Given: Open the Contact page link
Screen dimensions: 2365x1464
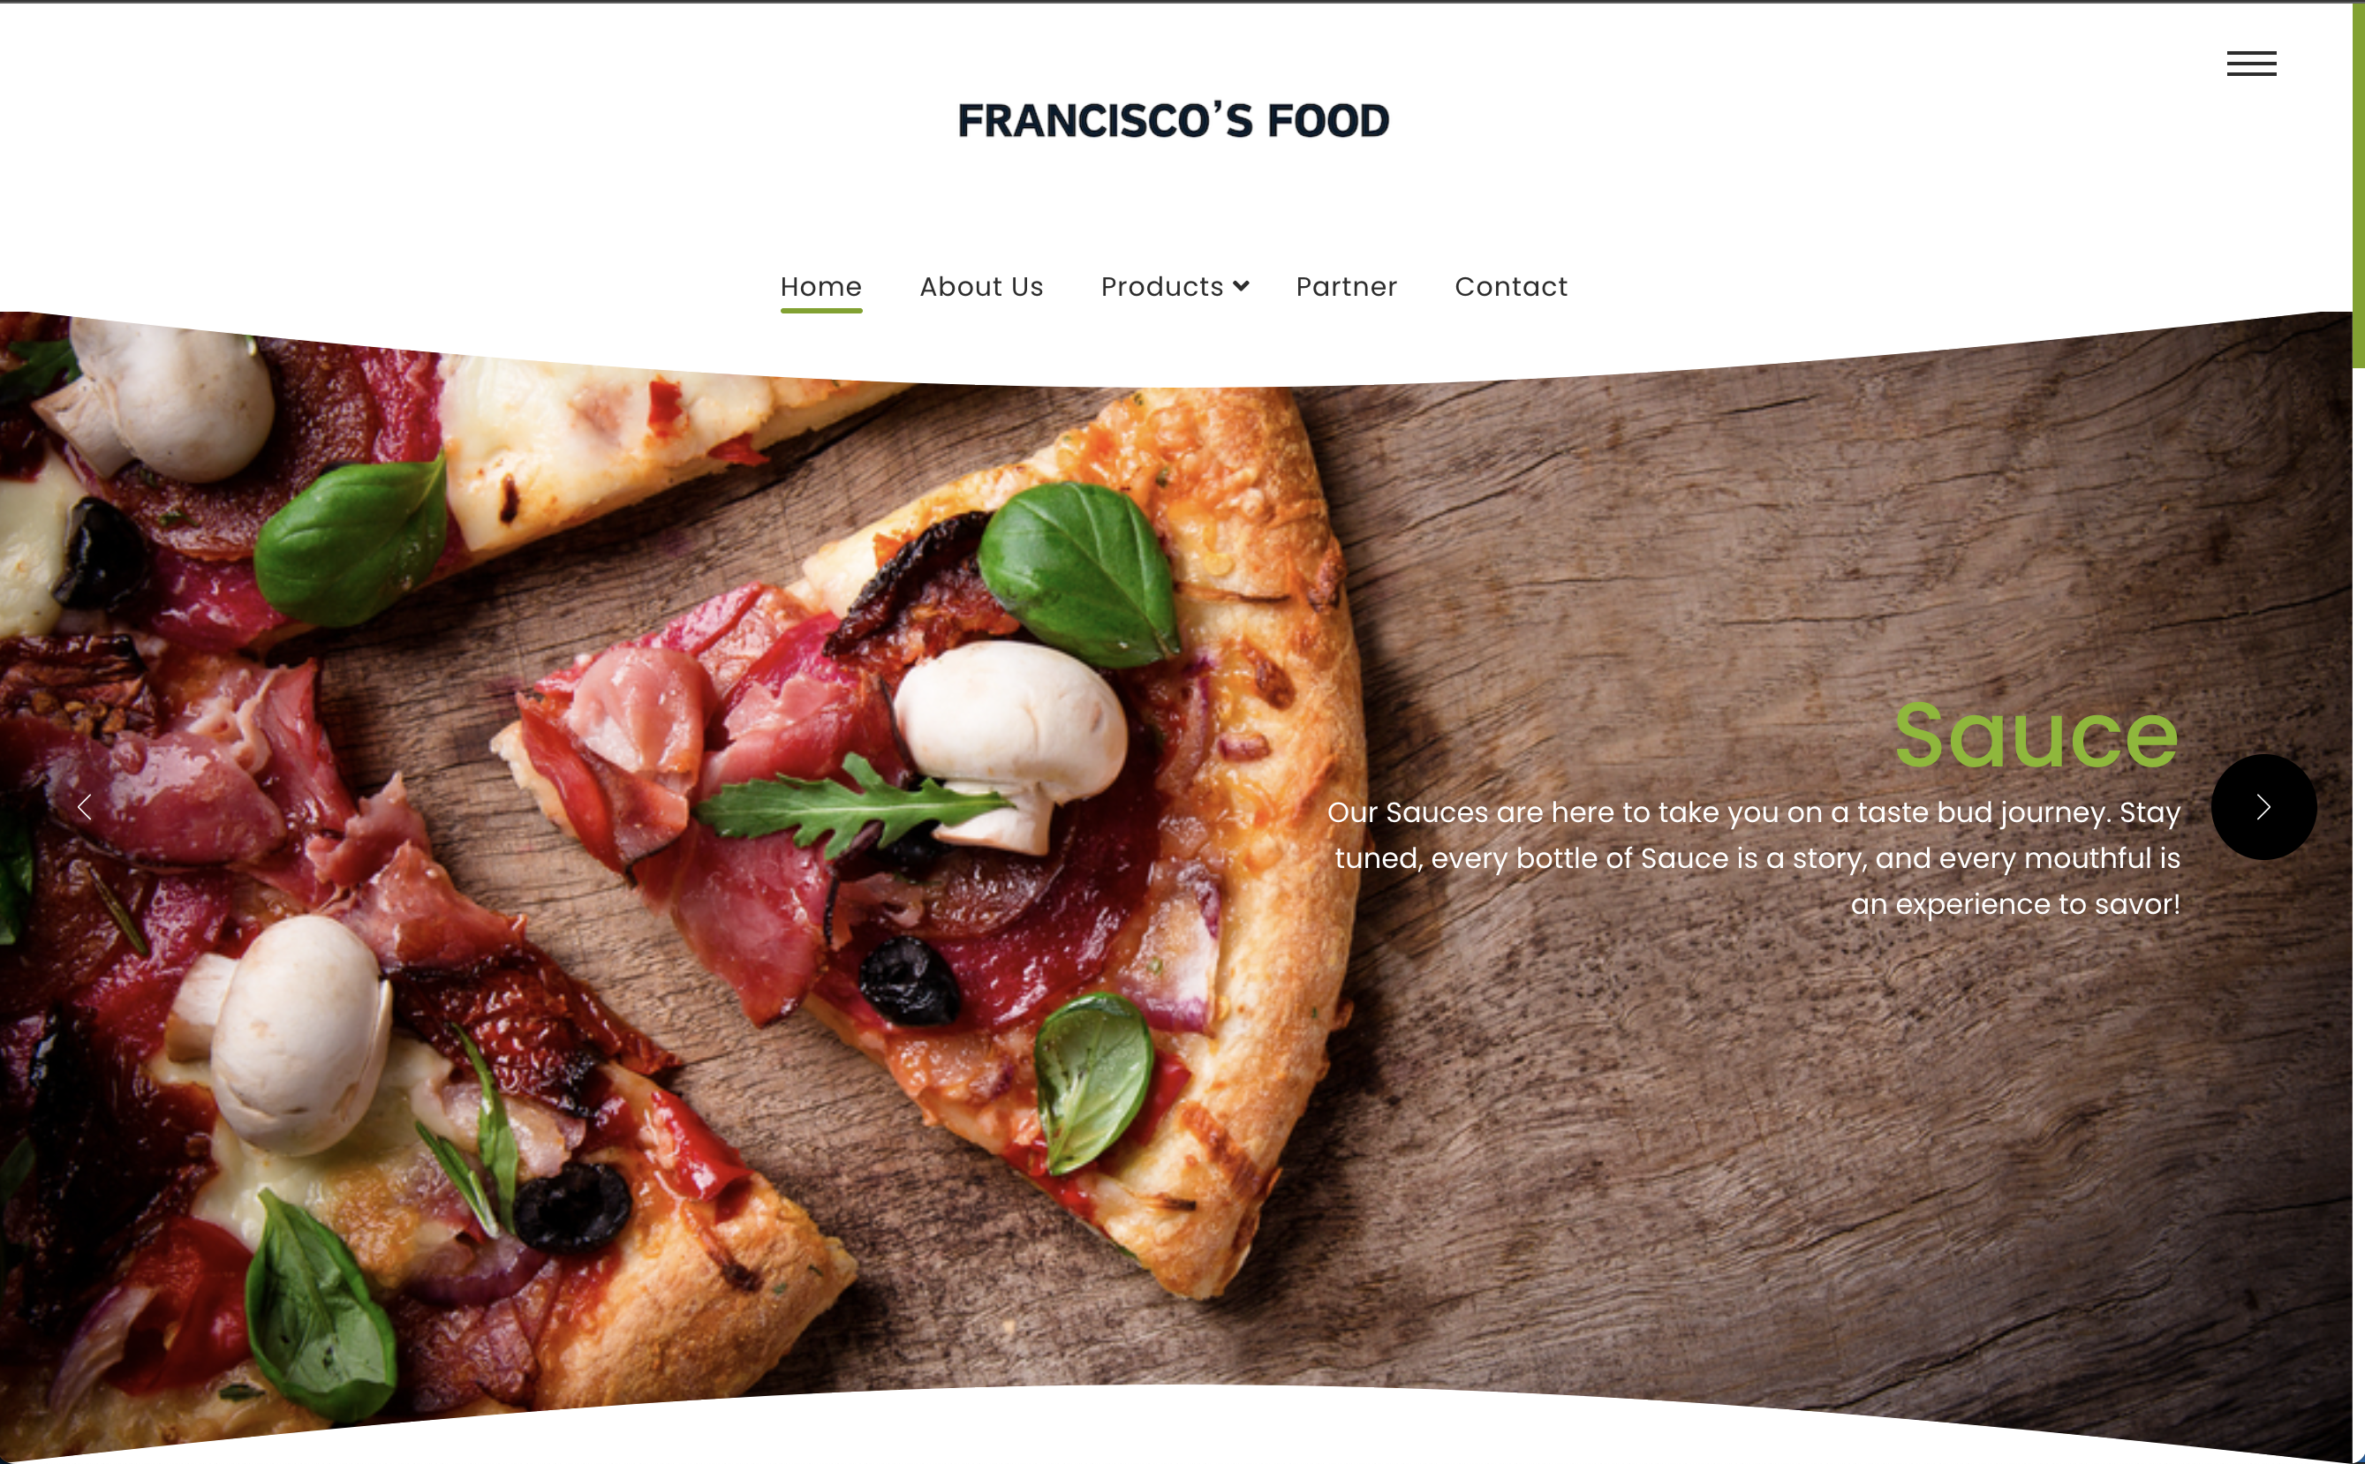Looking at the screenshot, I should (x=1511, y=287).
